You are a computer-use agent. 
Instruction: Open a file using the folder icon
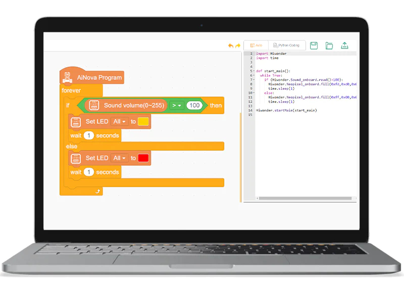[329, 45]
